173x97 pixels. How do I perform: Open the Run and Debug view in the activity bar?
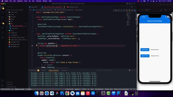[2, 23]
